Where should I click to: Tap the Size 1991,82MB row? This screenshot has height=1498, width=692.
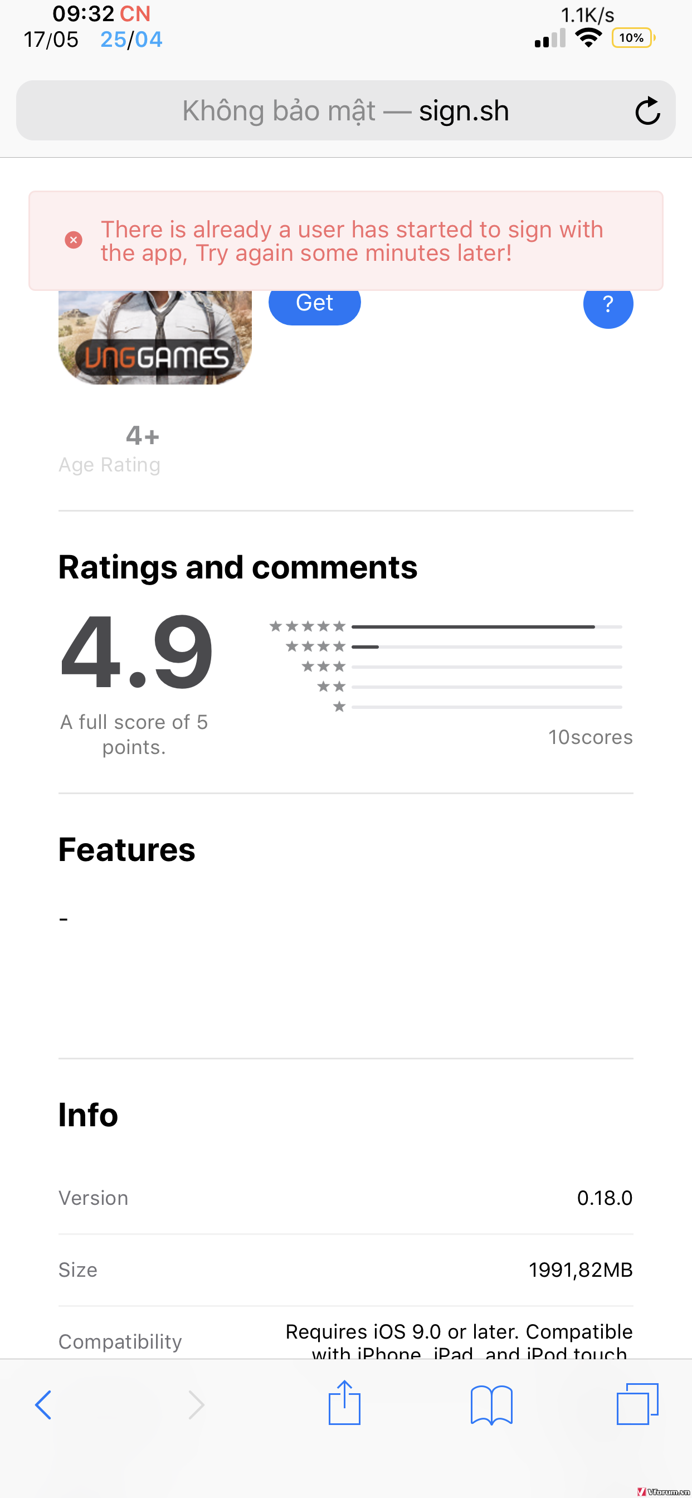click(345, 1270)
